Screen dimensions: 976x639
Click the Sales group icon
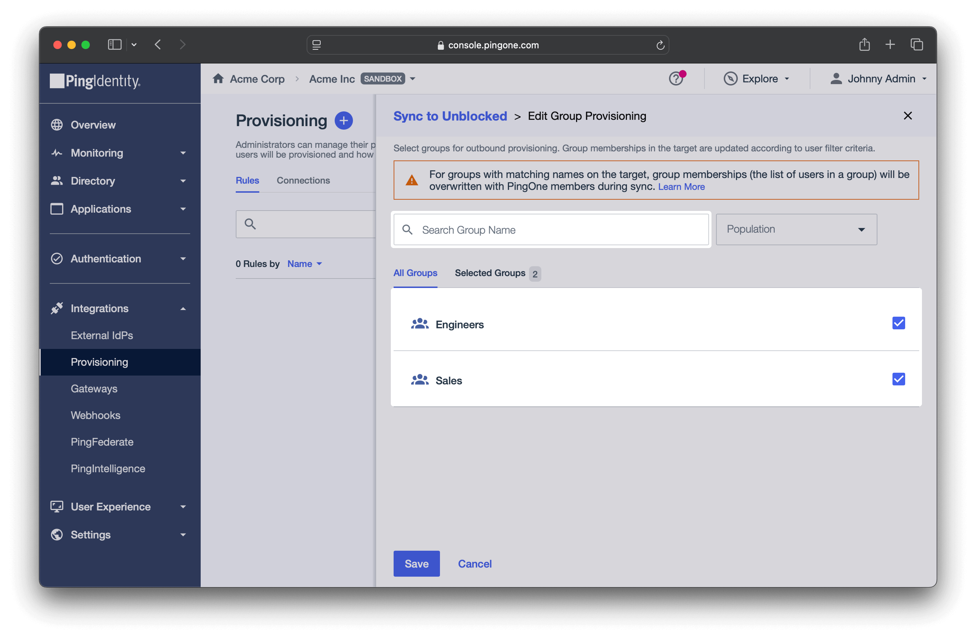pos(420,380)
